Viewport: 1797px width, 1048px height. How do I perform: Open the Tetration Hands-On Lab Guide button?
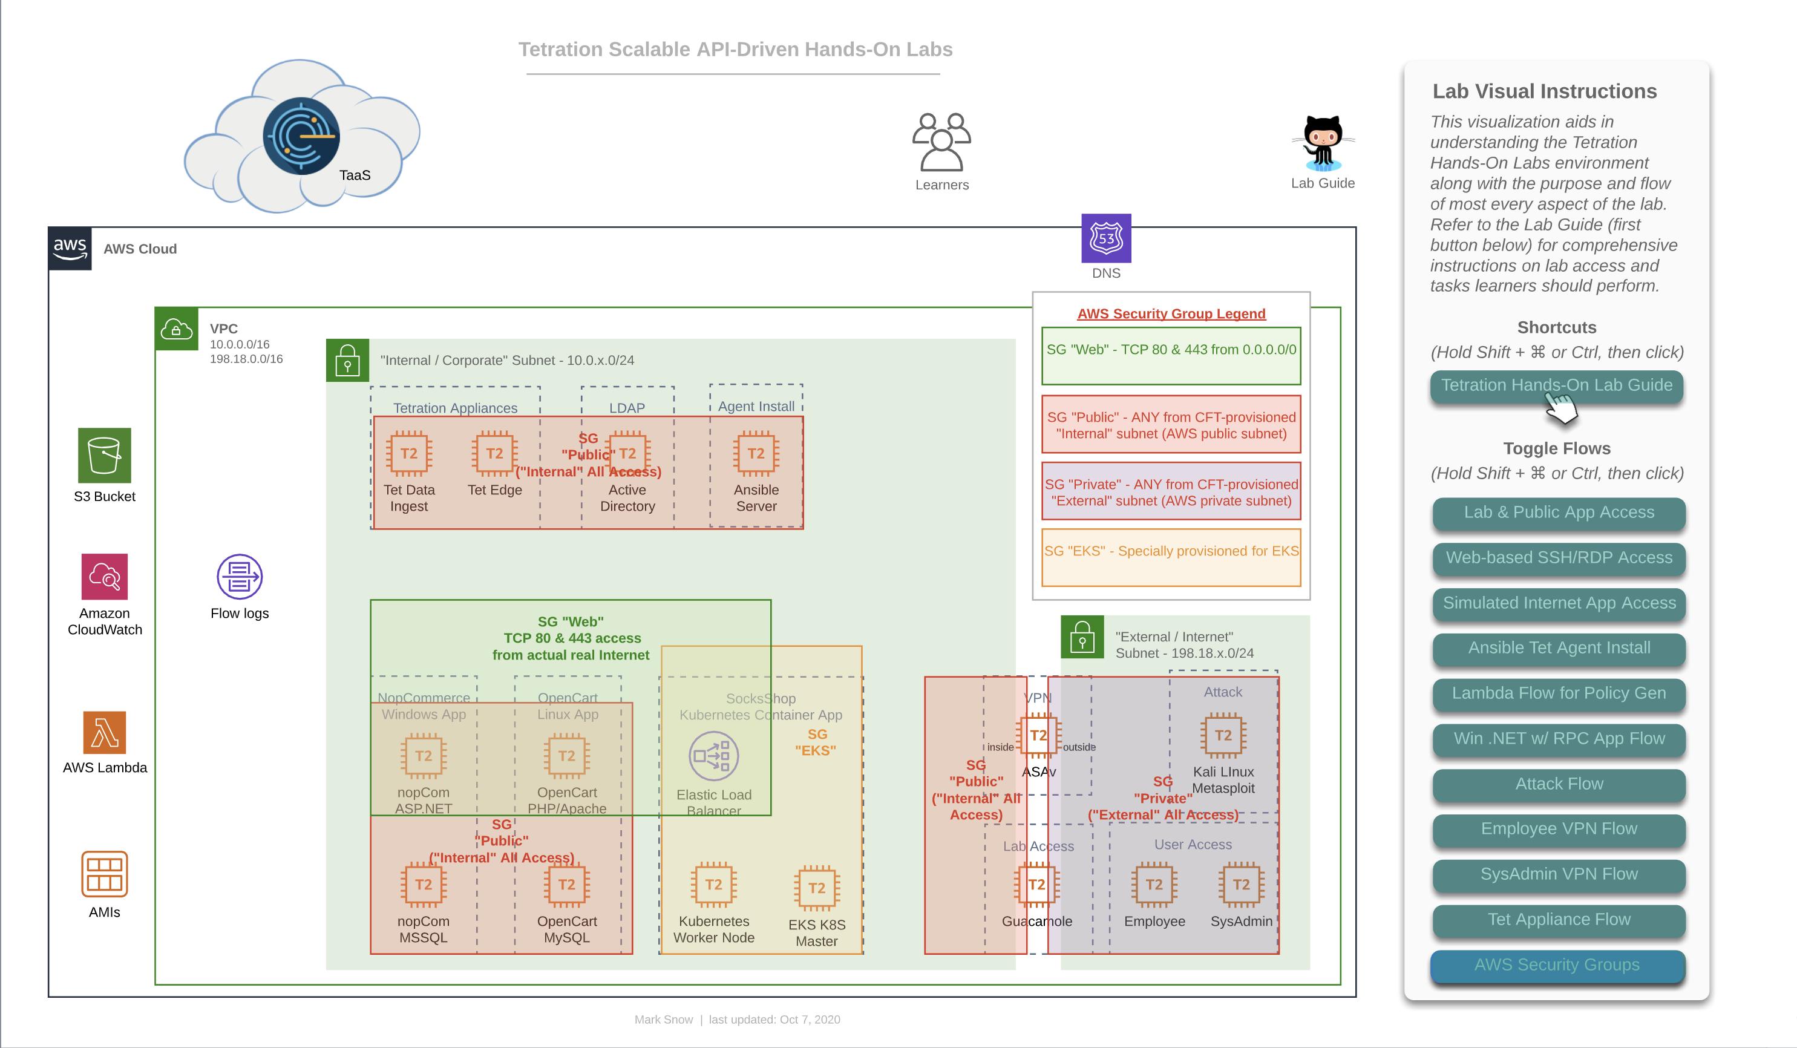[x=1557, y=387]
